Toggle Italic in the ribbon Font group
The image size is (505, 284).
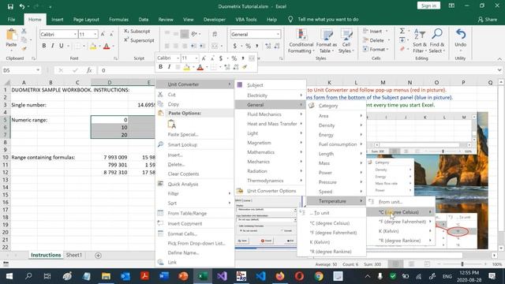[x=53, y=46]
